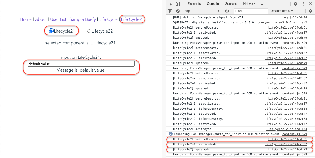
Task: Click the default value text input
Action: click(81, 64)
